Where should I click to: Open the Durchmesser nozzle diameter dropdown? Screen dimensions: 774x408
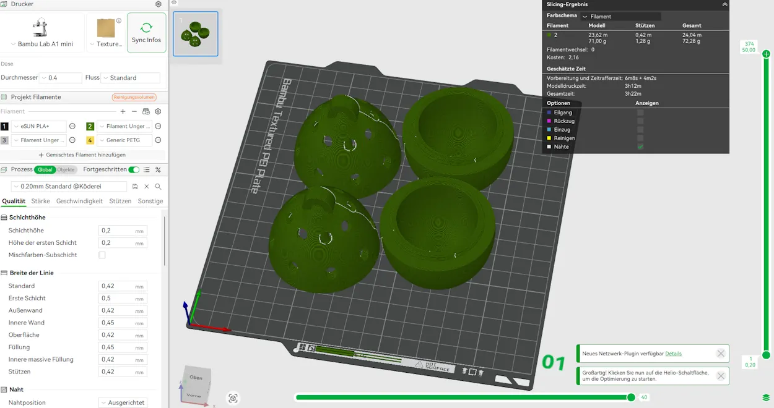coord(61,78)
